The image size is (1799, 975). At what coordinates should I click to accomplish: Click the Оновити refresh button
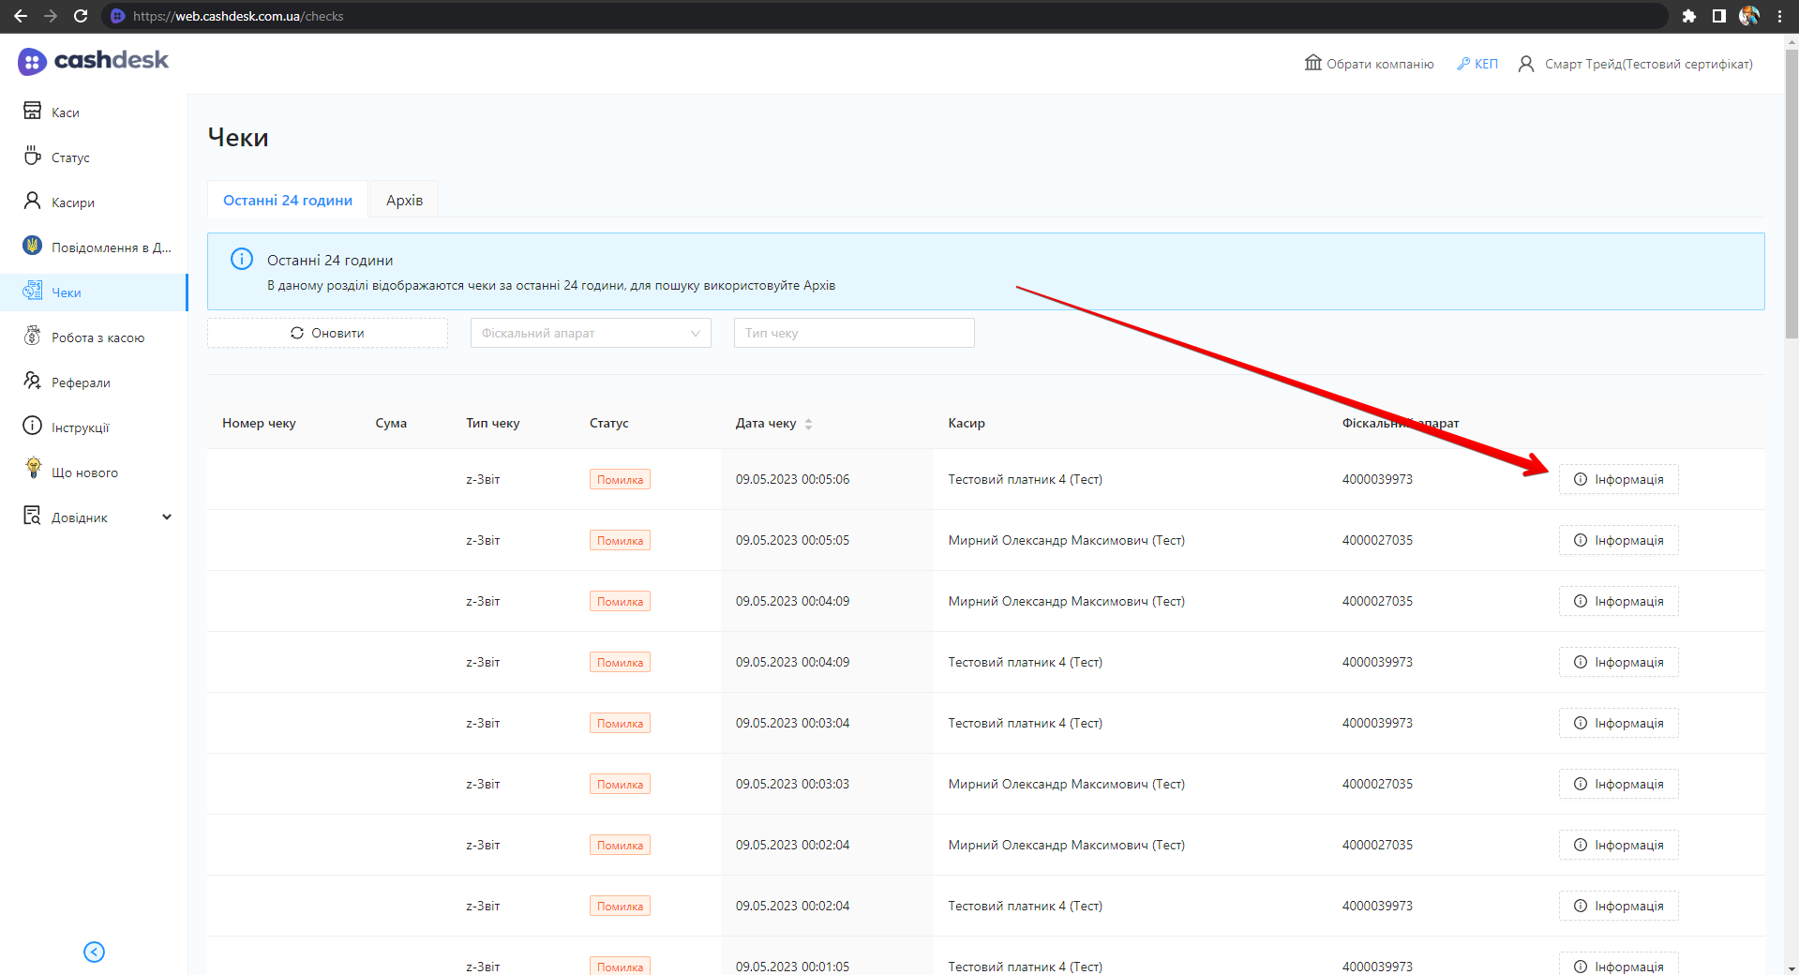[327, 333]
